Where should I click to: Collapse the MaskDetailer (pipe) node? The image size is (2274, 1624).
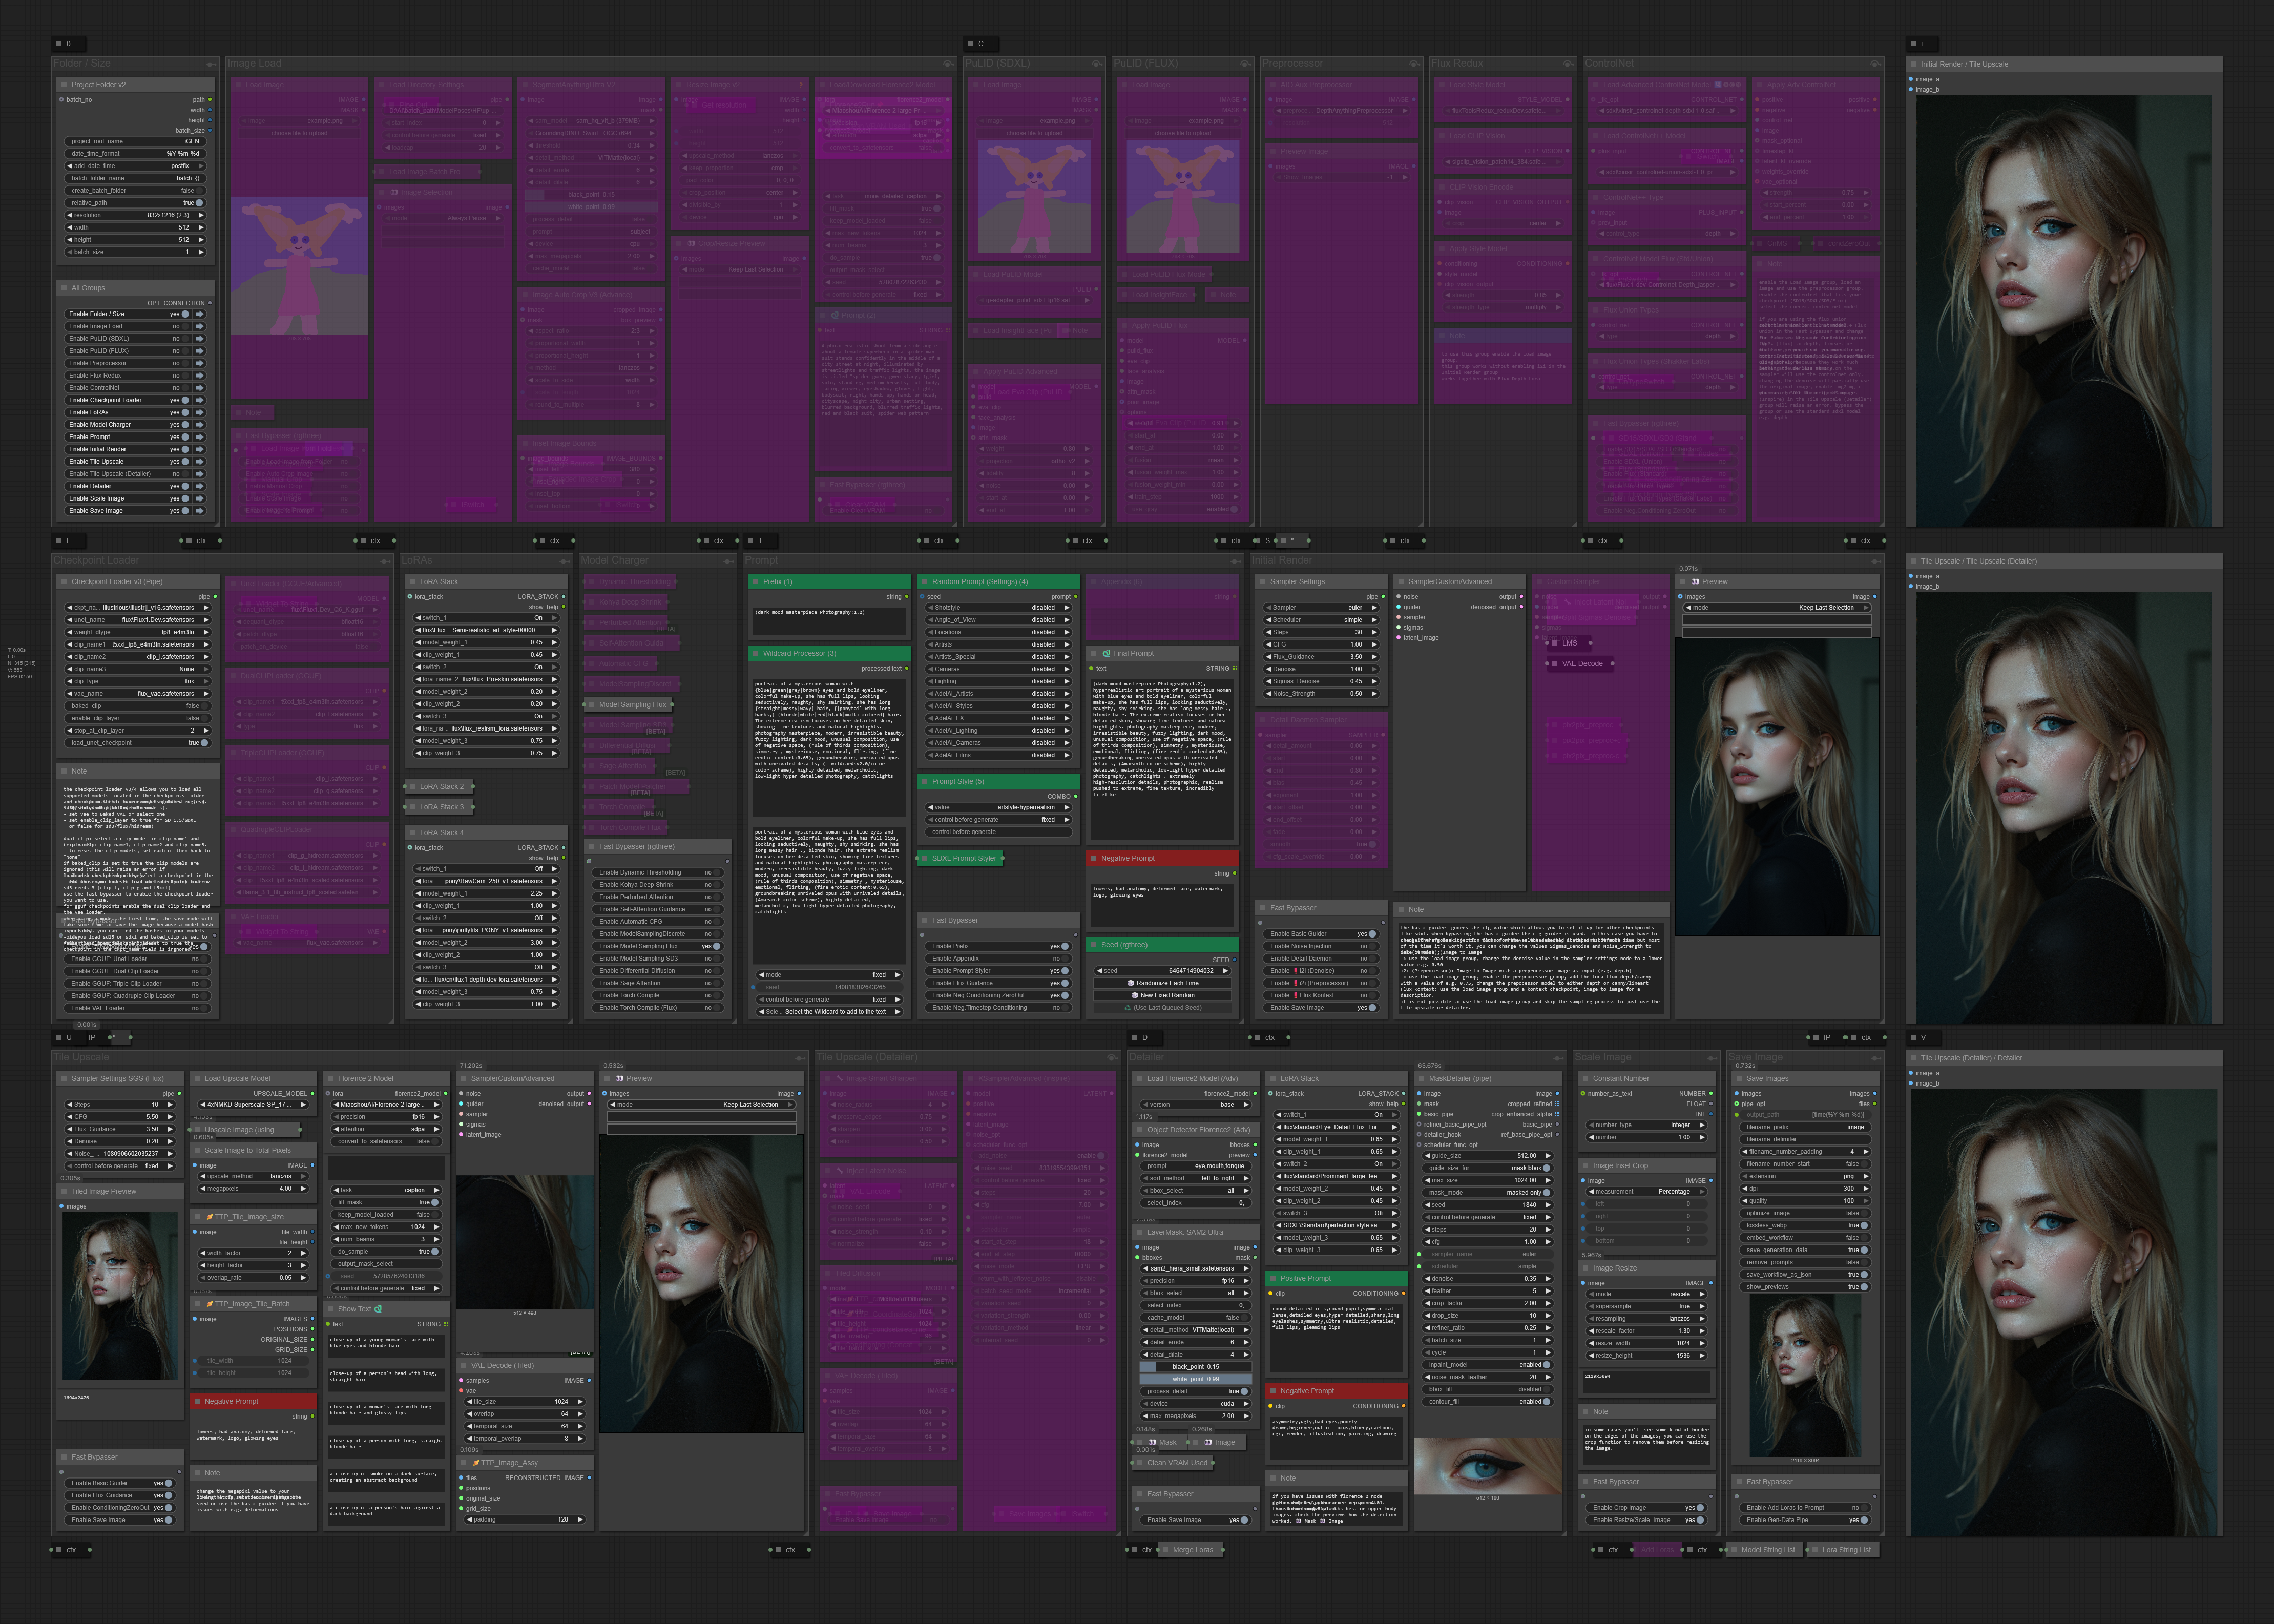pyautogui.click(x=1421, y=1079)
